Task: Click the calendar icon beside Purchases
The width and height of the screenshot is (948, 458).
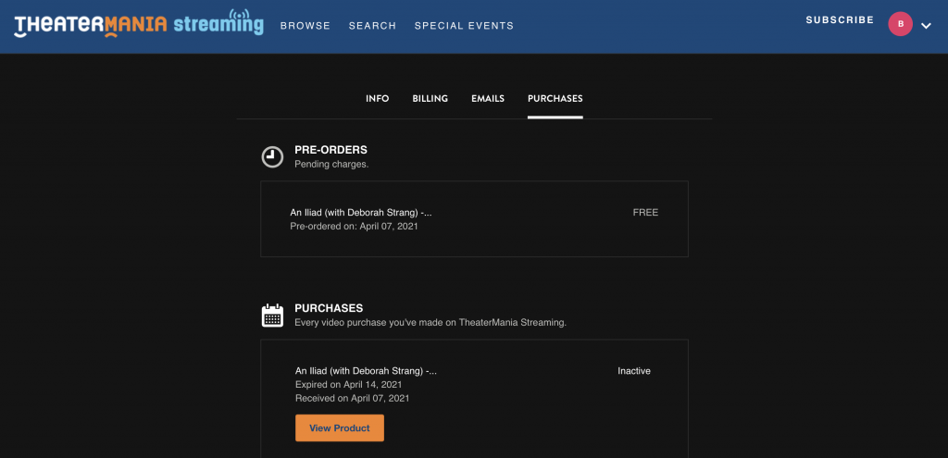Action: tap(272, 316)
